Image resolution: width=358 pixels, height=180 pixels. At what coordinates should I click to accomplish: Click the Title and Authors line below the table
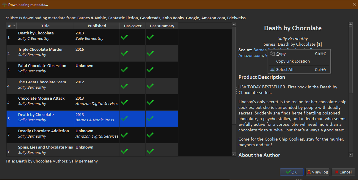pos(52,161)
